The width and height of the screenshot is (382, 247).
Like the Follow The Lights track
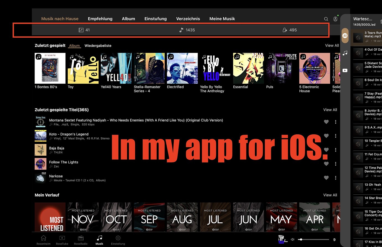(x=326, y=164)
